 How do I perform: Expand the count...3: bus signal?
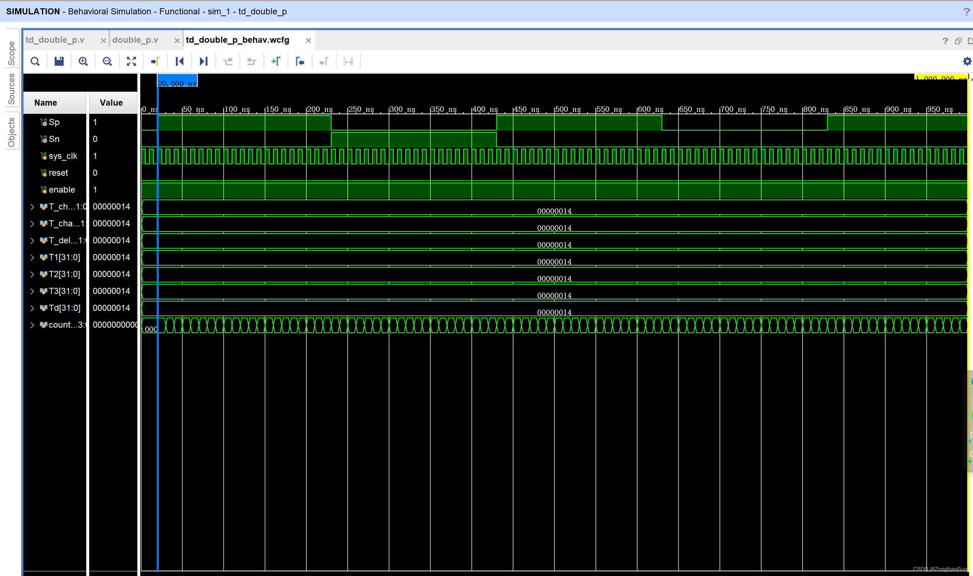pos(32,325)
